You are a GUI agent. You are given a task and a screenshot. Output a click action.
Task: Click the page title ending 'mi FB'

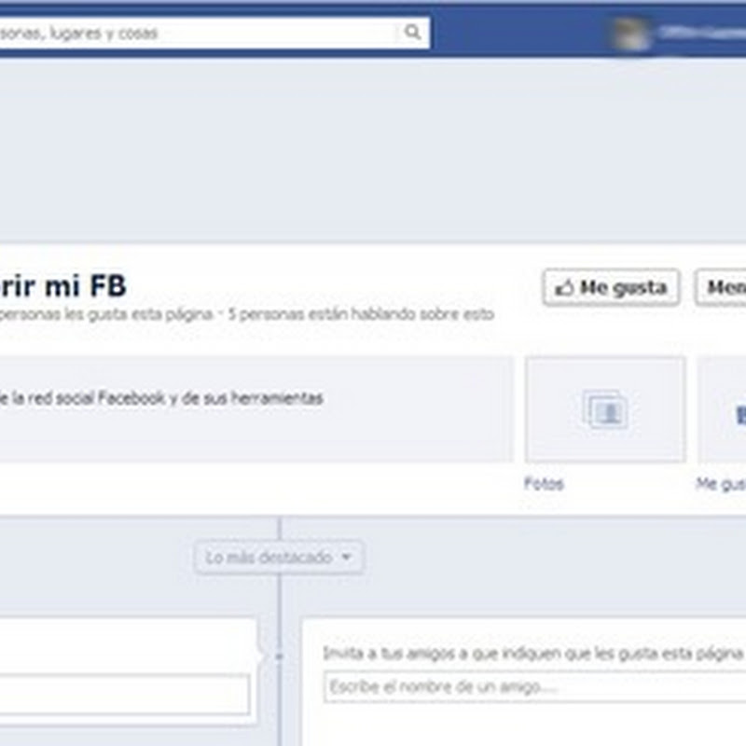click(x=63, y=286)
